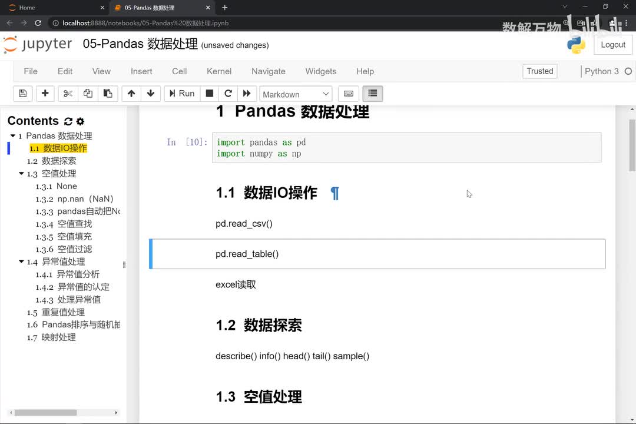Save notebook with the floppy disk icon
636x424 pixels.
[x=23, y=94]
